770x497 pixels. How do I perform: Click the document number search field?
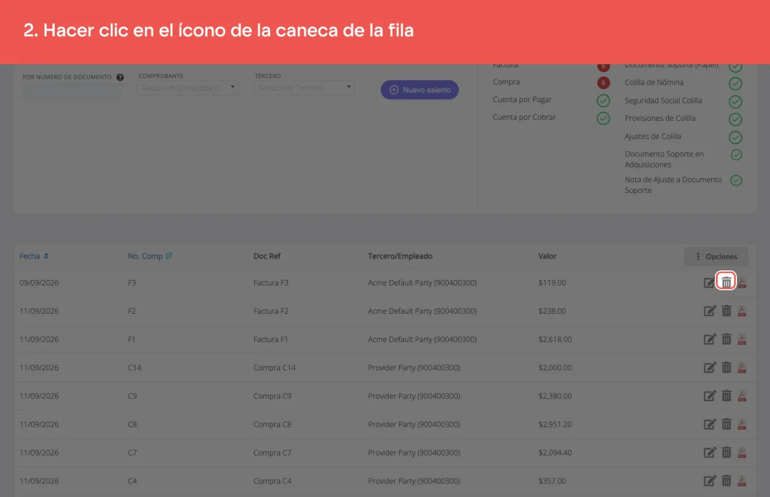click(x=72, y=91)
